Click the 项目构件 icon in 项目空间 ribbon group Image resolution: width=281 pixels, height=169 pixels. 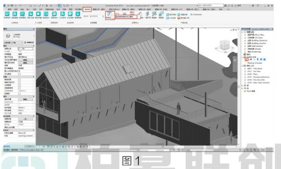(x=54, y=14)
